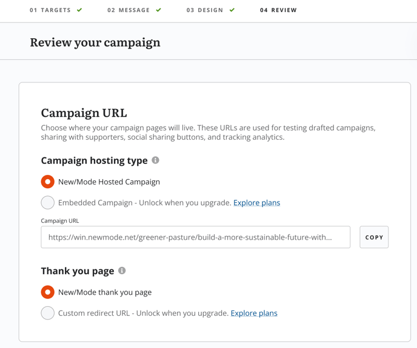Click the Campaign URL section heading
The image size is (417, 348).
click(84, 113)
